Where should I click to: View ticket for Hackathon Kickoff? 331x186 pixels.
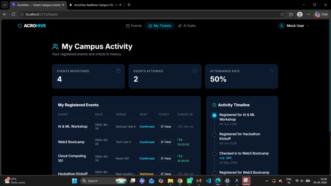pos(166,174)
